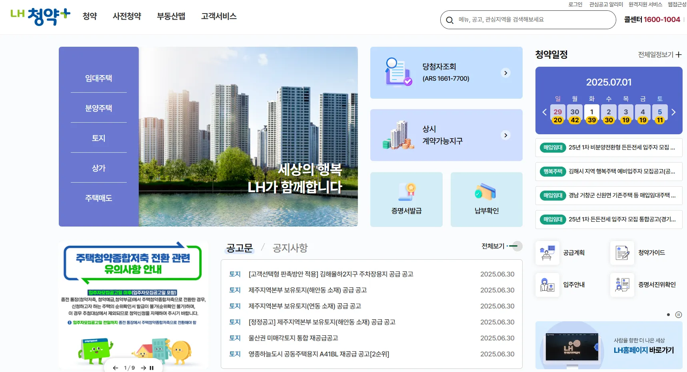Image resolution: width=687 pixels, height=372 pixels.
Task: Open 김해시 지역 행복주택 예비입주자 notice
Action: coord(609,171)
